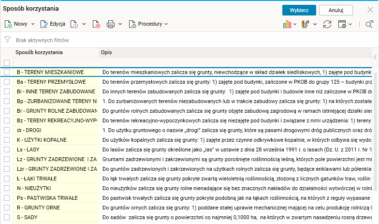
Task: Click the printer icon
Action: click(x=111, y=24)
